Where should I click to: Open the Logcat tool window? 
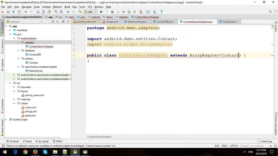pyautogui.click(x=42, y=141)
